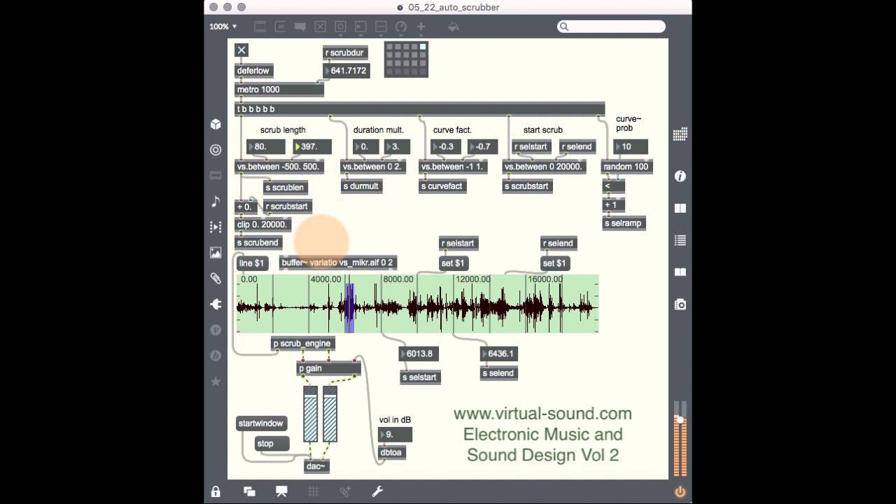The height and width of the screenshot is (504, 896).
Task: Click the search field in the toolbar
Action: (611, 27)
